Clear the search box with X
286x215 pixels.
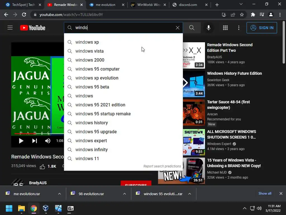(177, 28)
